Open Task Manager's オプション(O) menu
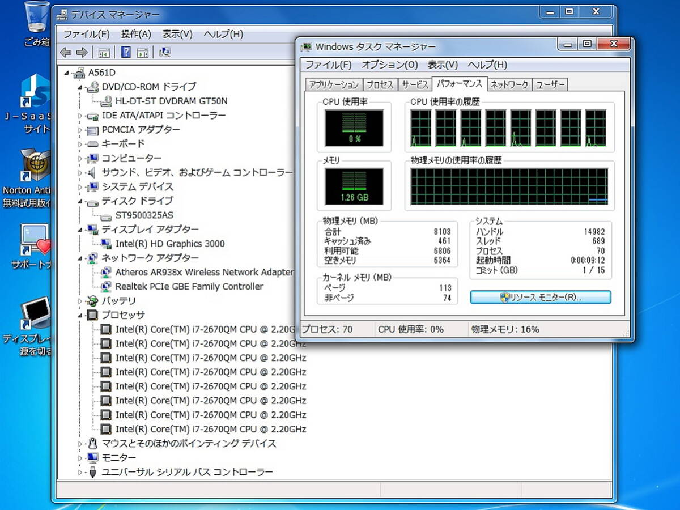Viewport: 680px width, 510px height. click(x=390, y=65)
